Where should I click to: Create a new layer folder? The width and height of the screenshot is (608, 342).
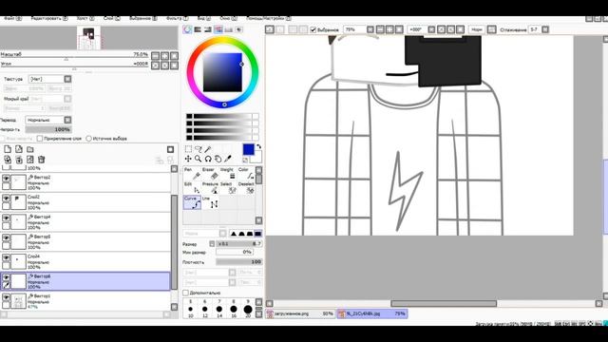[x=29, y=149]
